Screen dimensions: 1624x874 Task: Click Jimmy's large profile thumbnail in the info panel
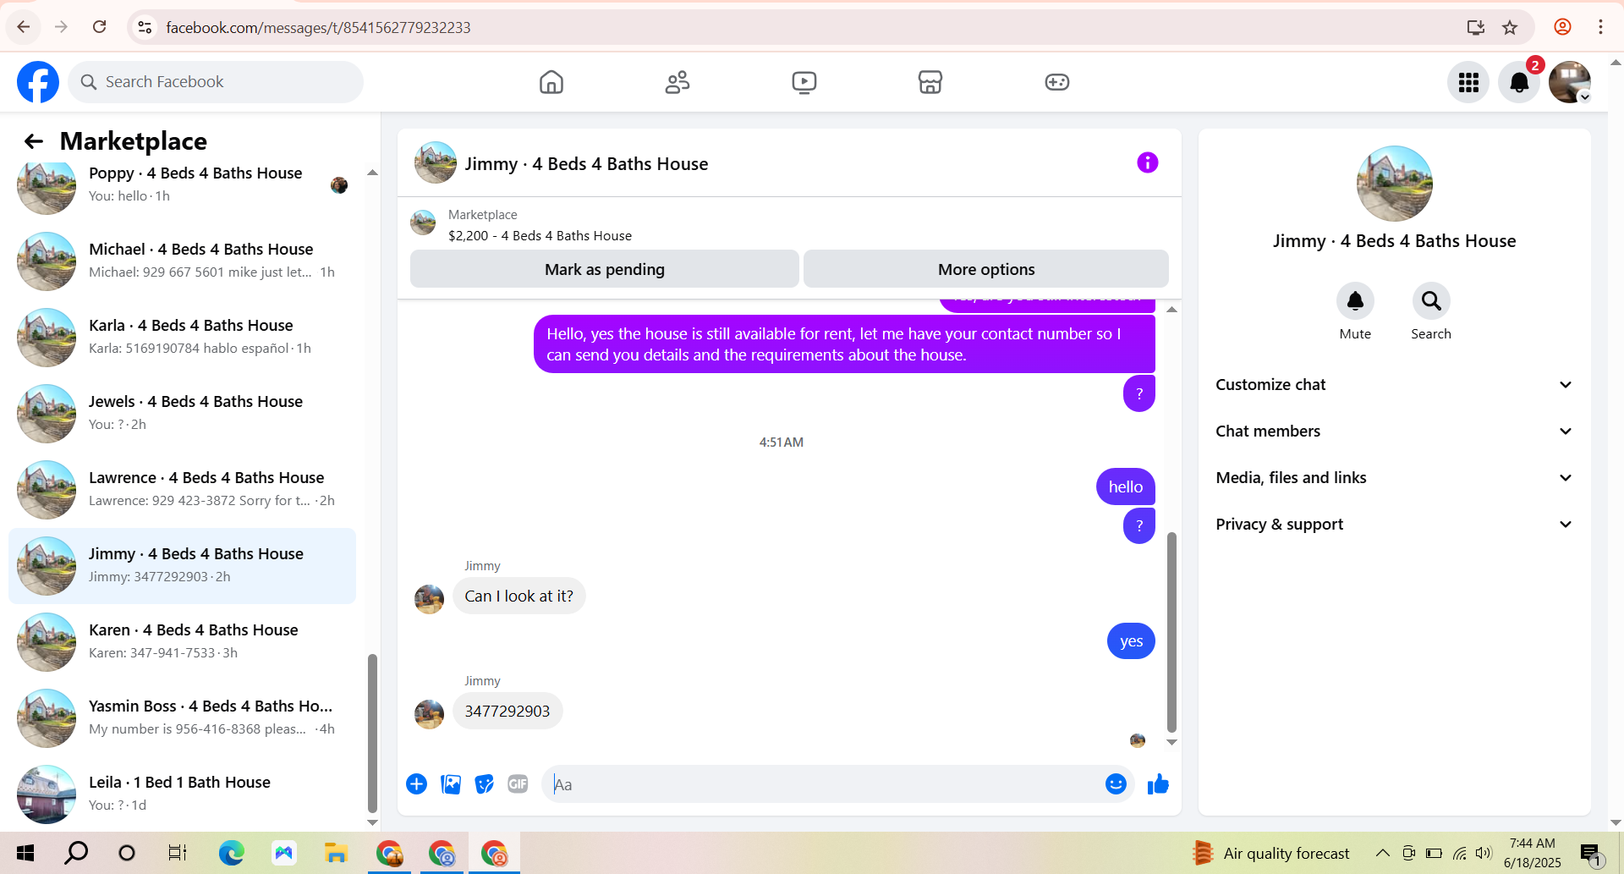coord(1394,184)
